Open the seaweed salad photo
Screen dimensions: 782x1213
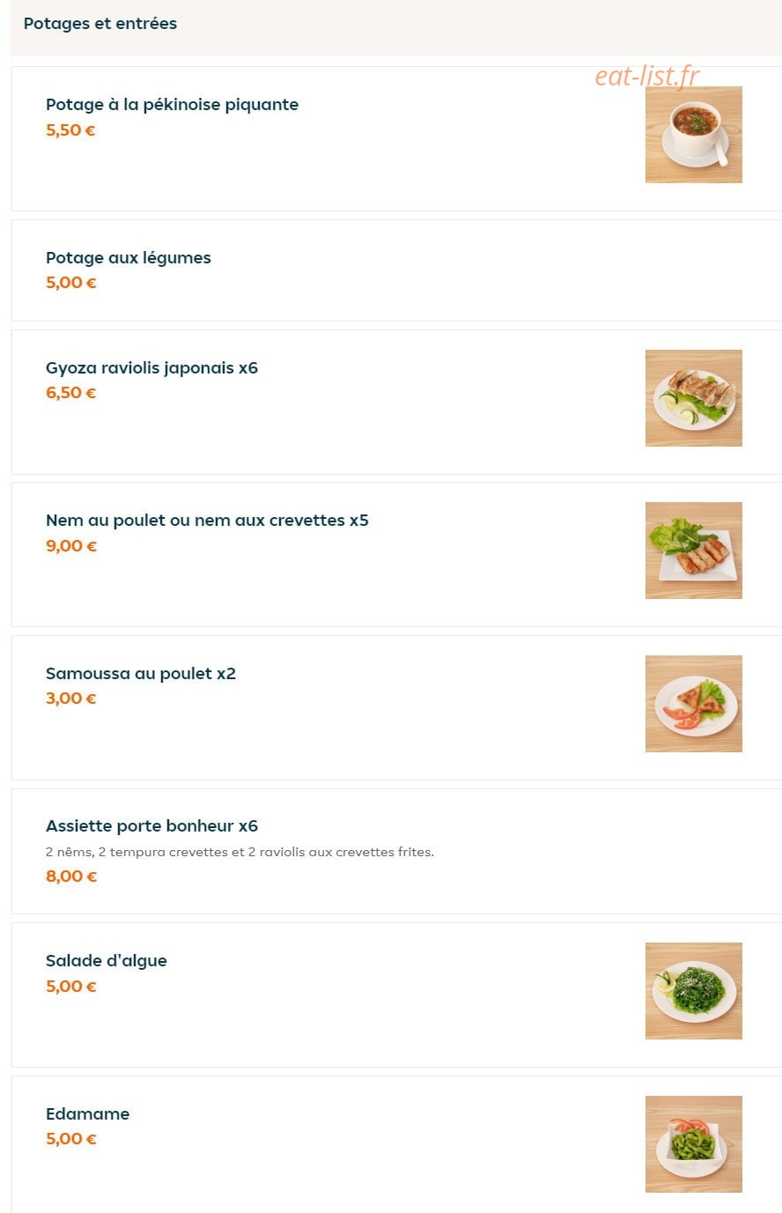[x=694, y=991]
